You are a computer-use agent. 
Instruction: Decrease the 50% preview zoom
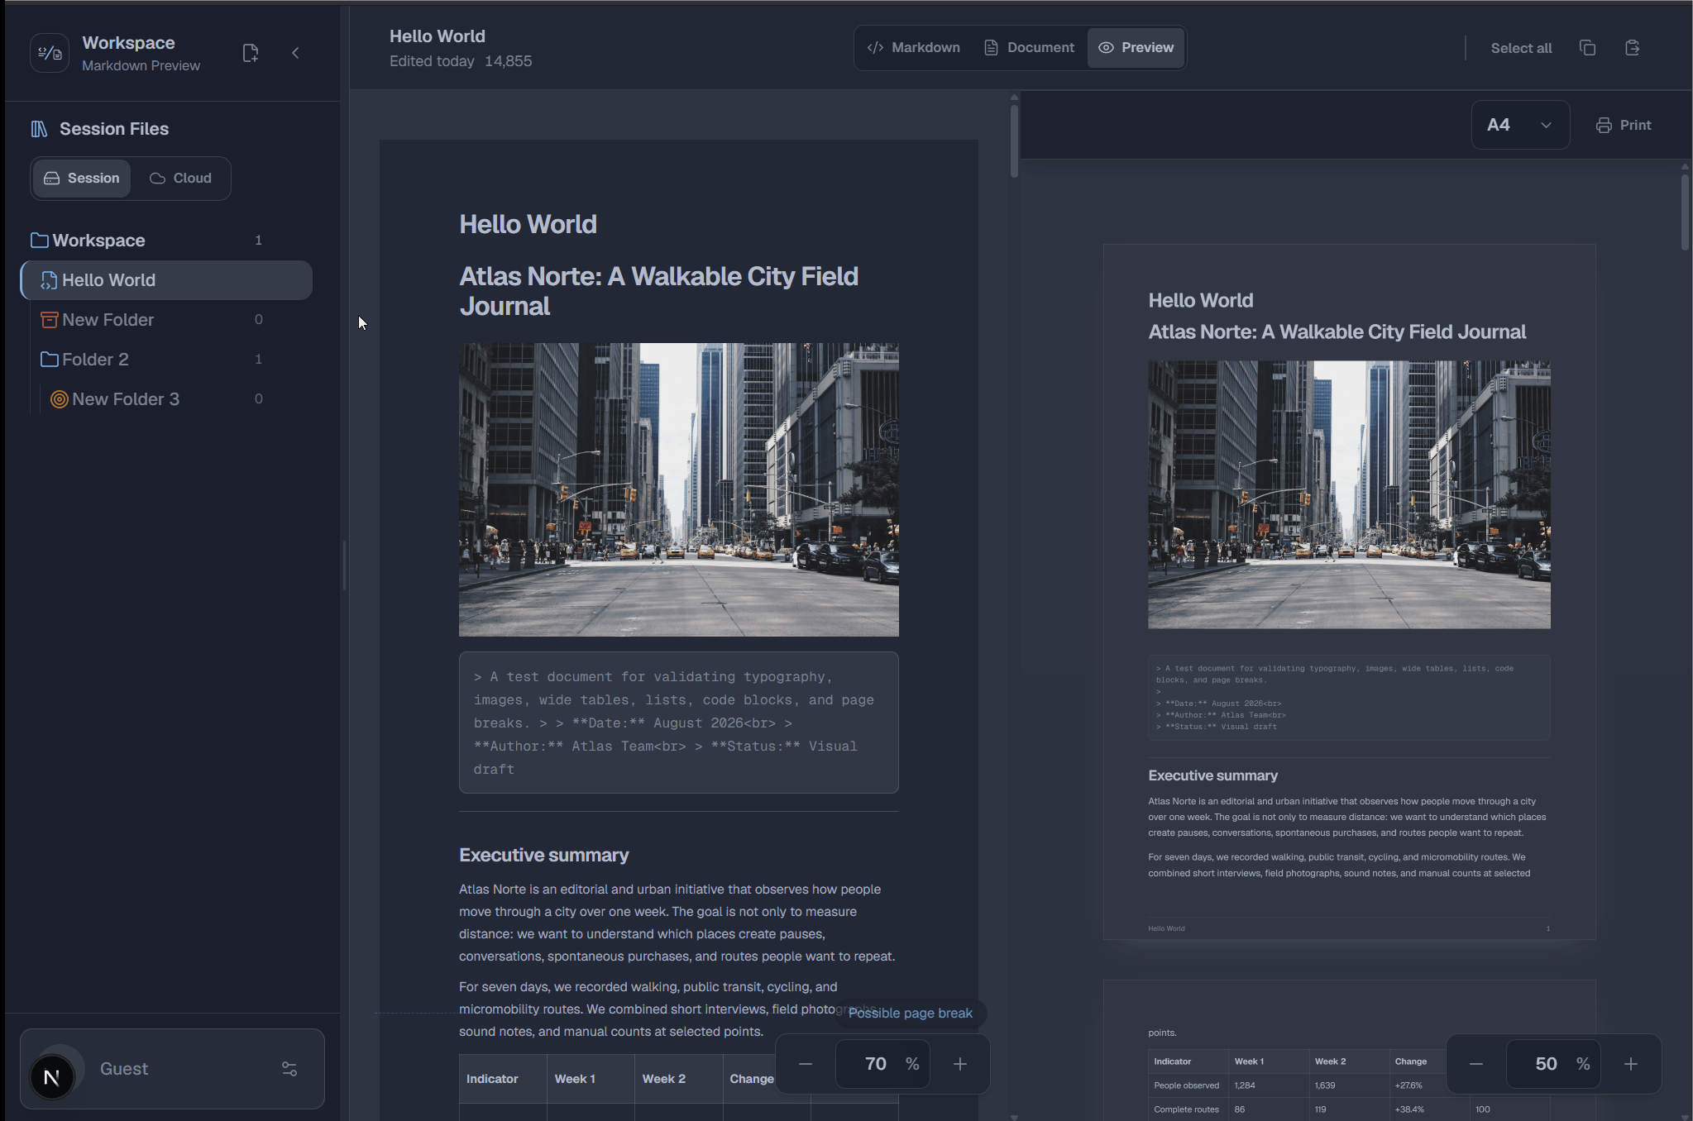(1476, 1064)
